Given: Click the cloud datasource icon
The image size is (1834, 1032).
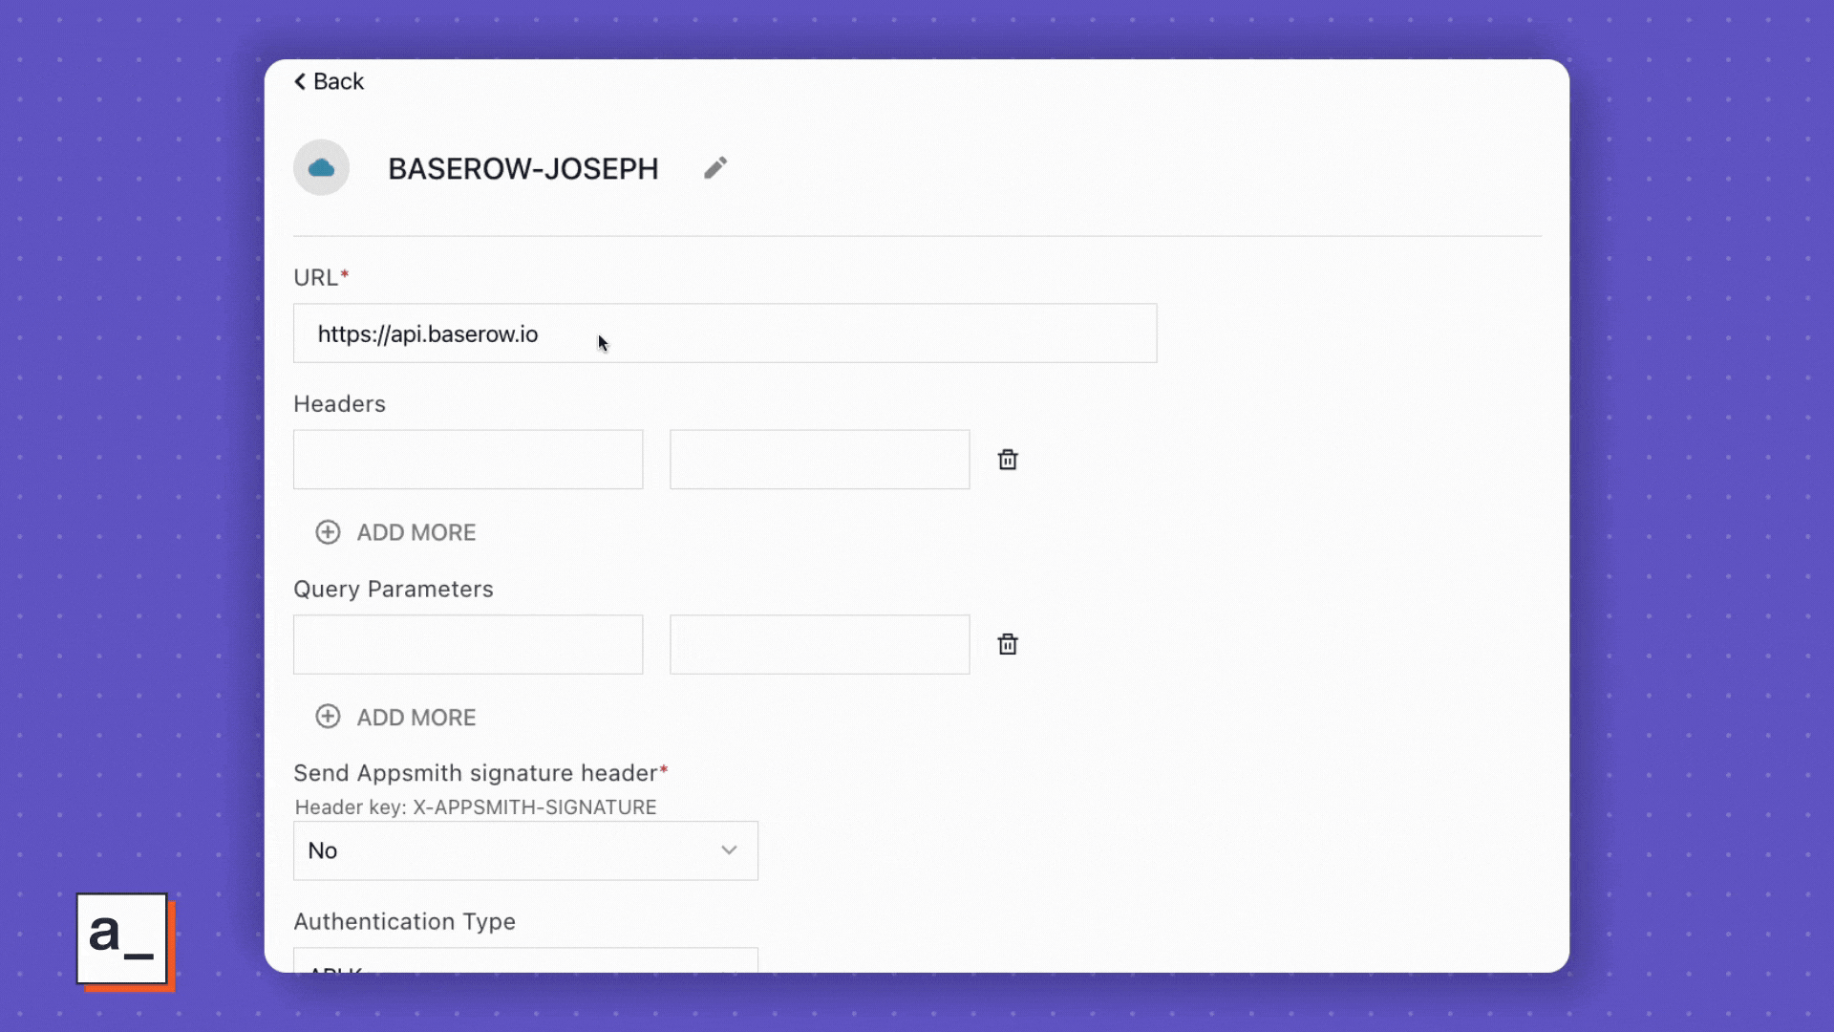Looking at the screenshot, I should 321,168.
